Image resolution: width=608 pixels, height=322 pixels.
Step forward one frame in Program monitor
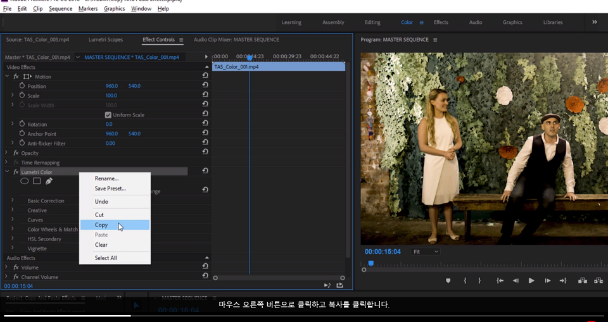(x=547, y=280)
